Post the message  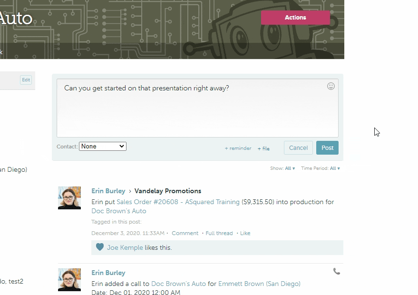pyautogui.click(x=327, y=148)
